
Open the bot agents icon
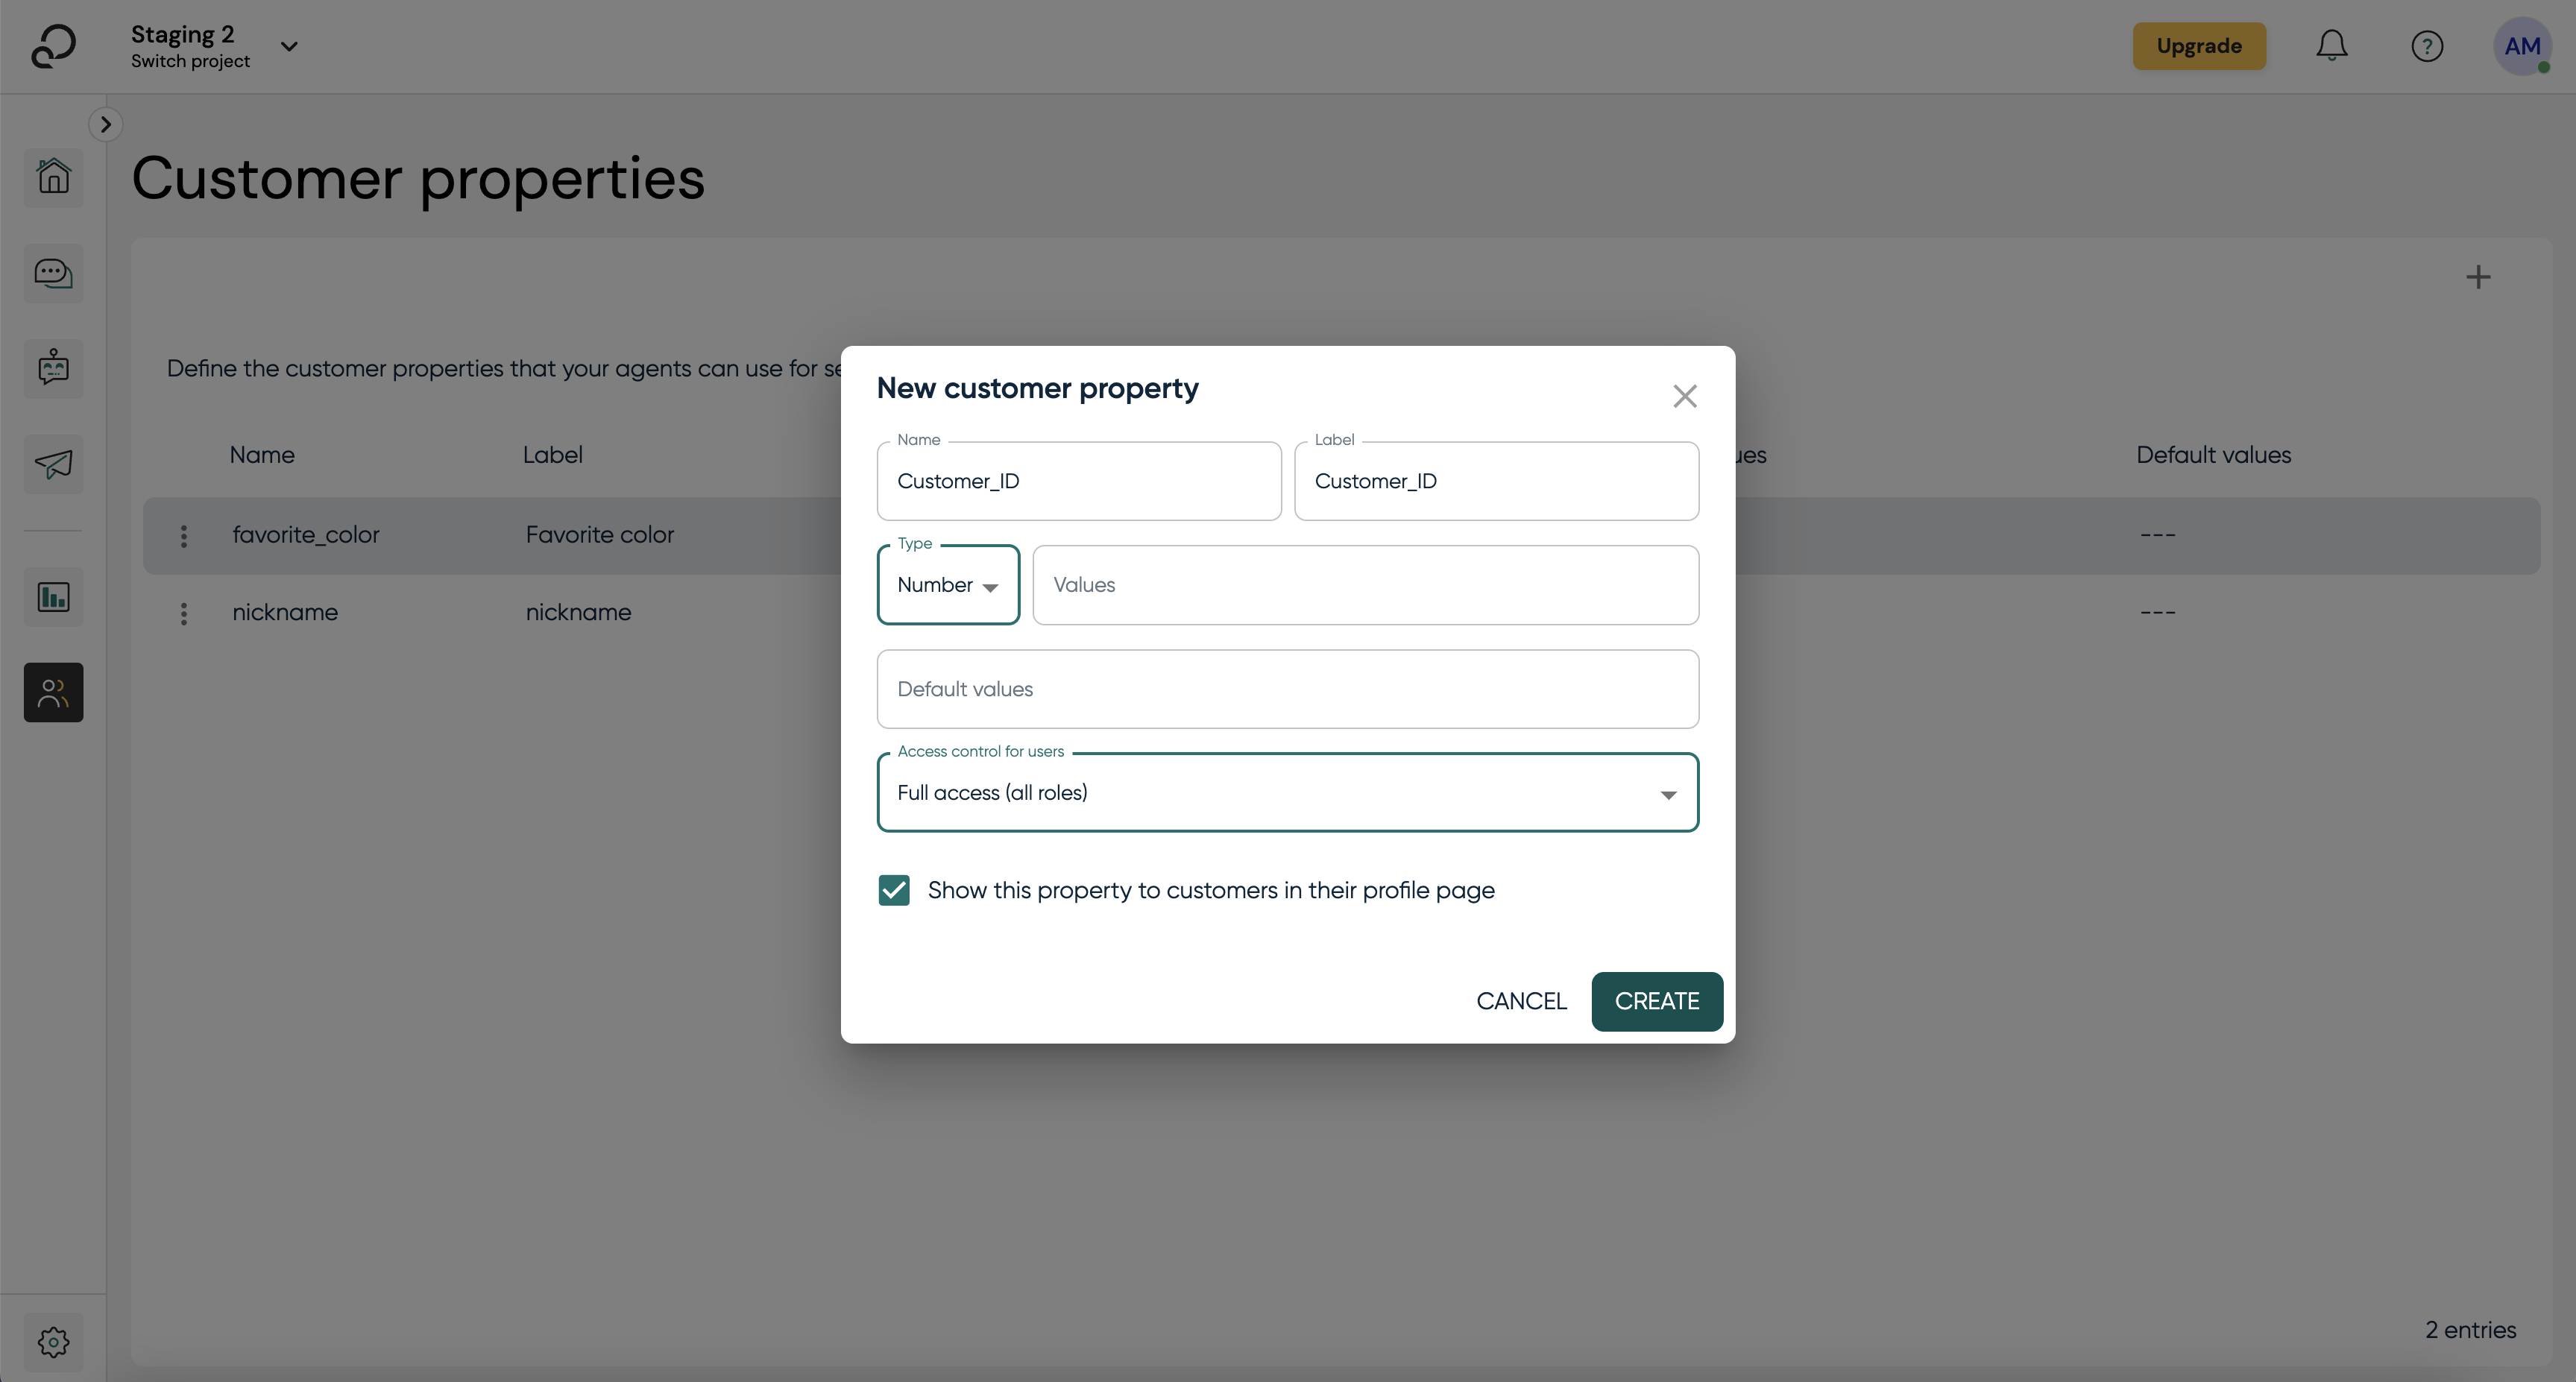tap(54, 368)
